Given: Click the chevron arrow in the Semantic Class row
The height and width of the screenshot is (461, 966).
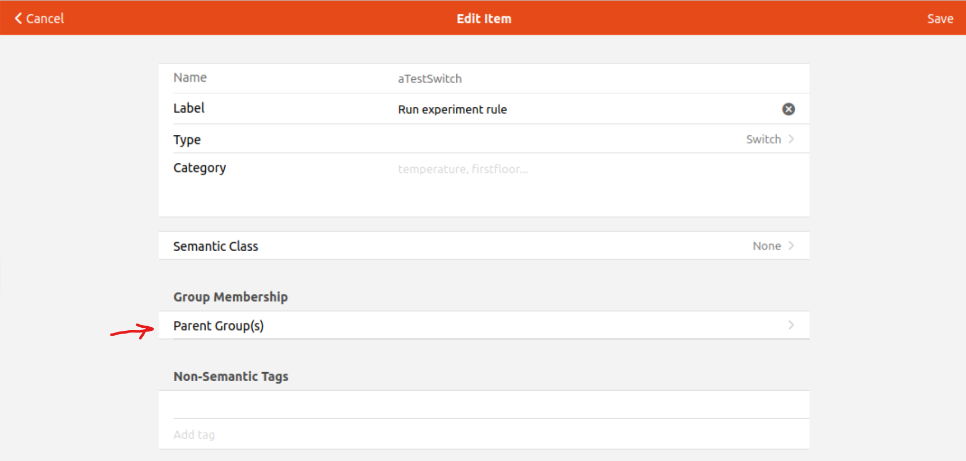Looking at the screenshot, I should [792, 246].
